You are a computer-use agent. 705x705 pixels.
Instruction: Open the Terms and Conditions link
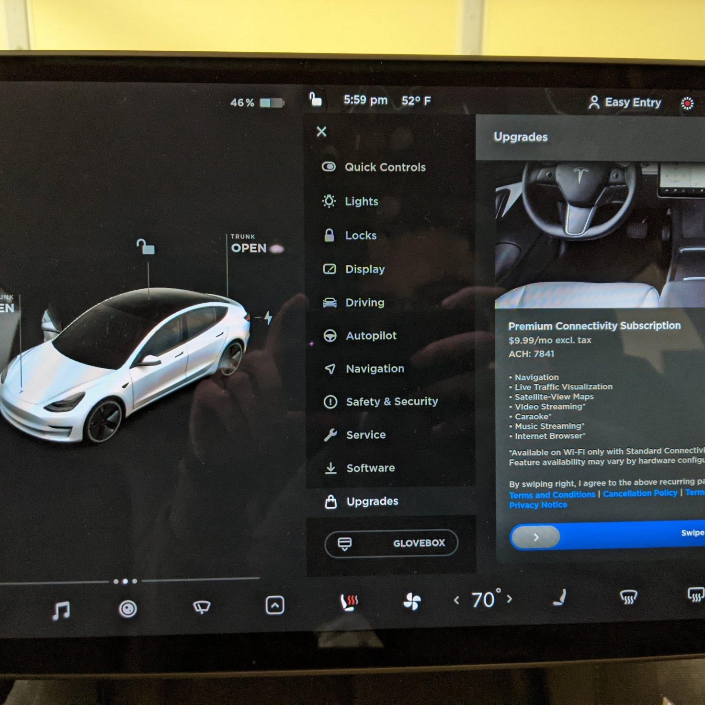(552, 495)
